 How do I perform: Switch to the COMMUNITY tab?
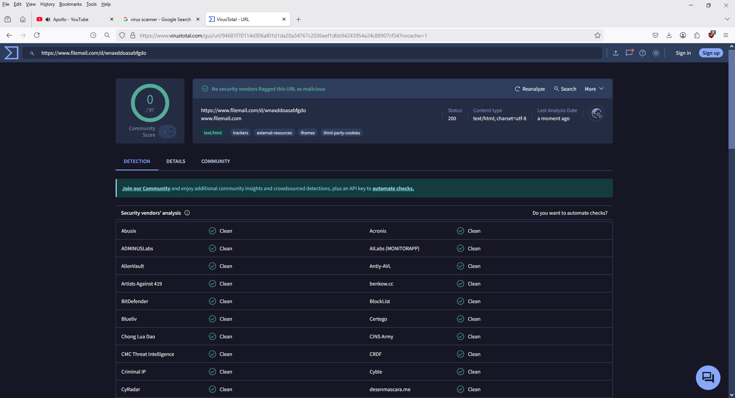[x=216, y=161]
